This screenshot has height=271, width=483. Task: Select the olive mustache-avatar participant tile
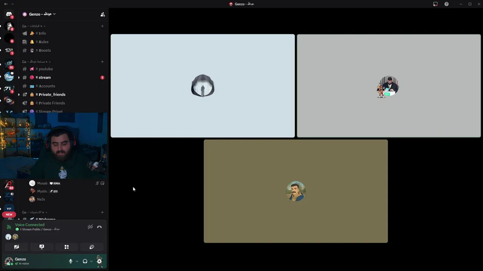click(x=296, y=191)
